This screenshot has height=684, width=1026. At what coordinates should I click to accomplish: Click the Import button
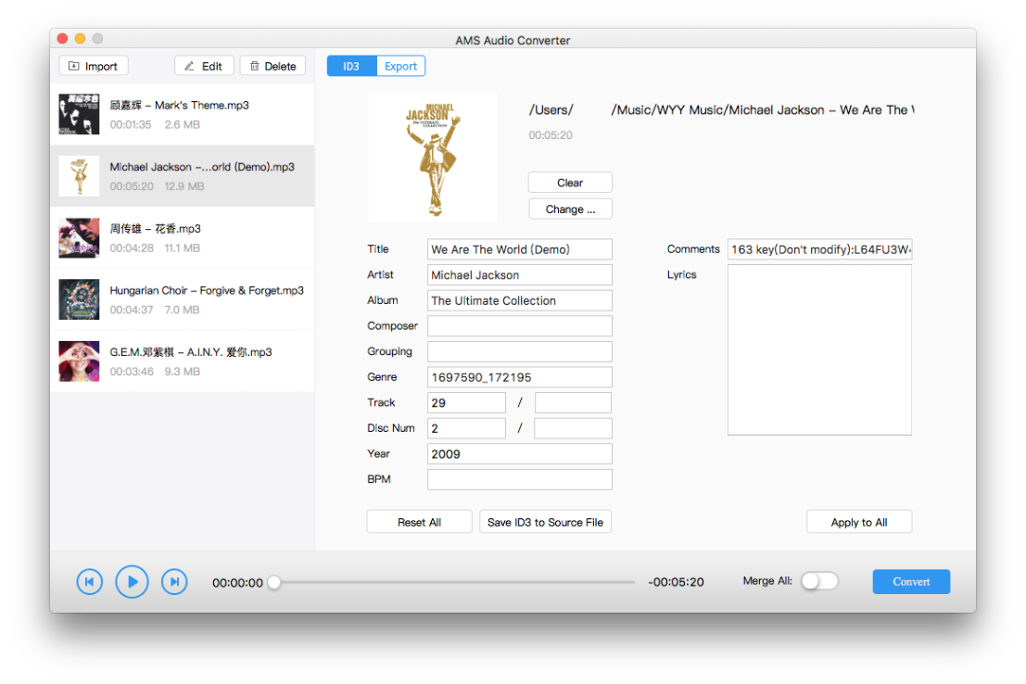tap(93, 66)
